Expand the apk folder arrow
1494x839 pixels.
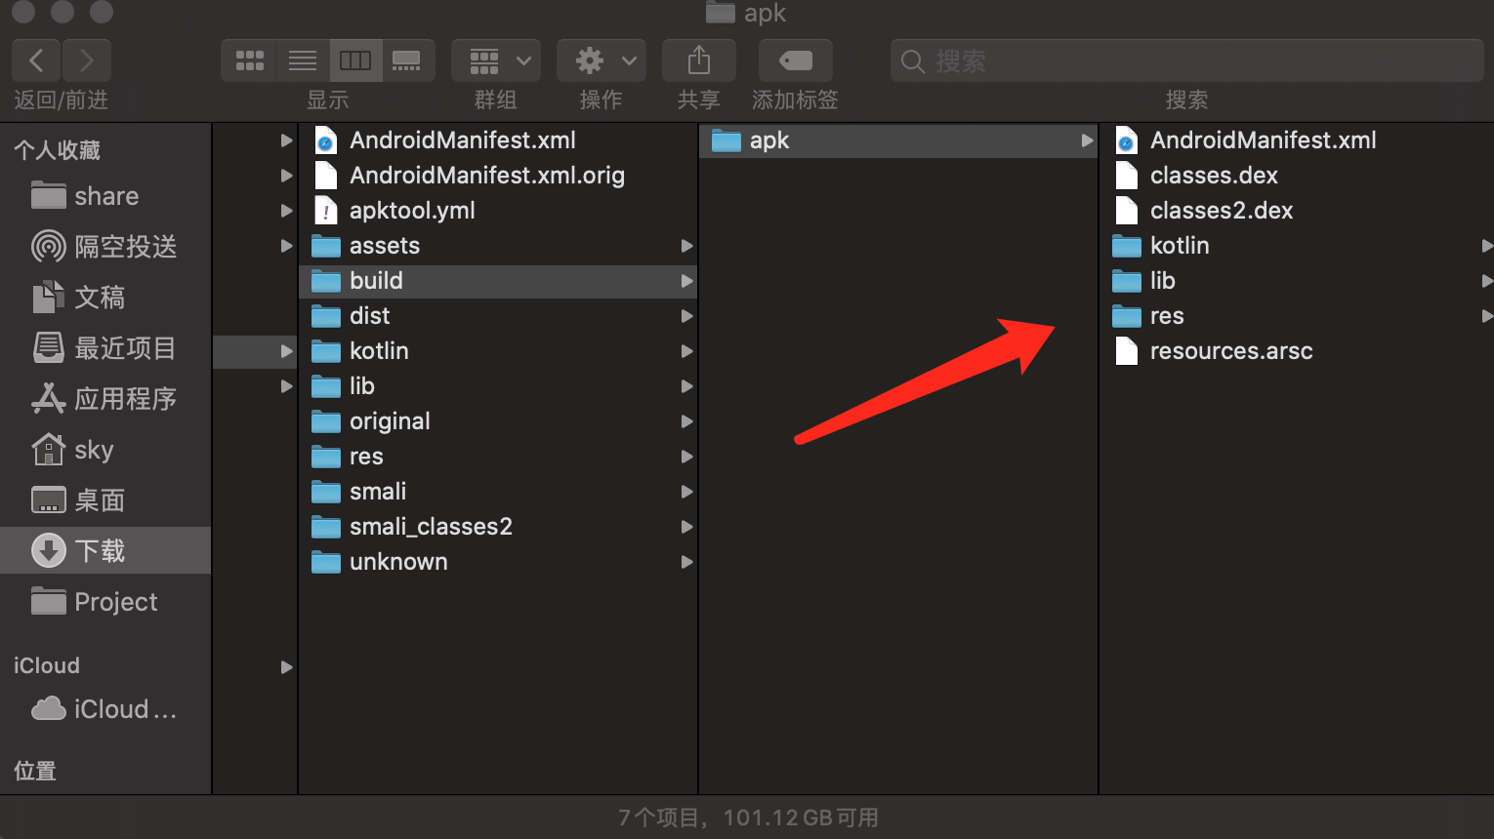(1087, 140)
